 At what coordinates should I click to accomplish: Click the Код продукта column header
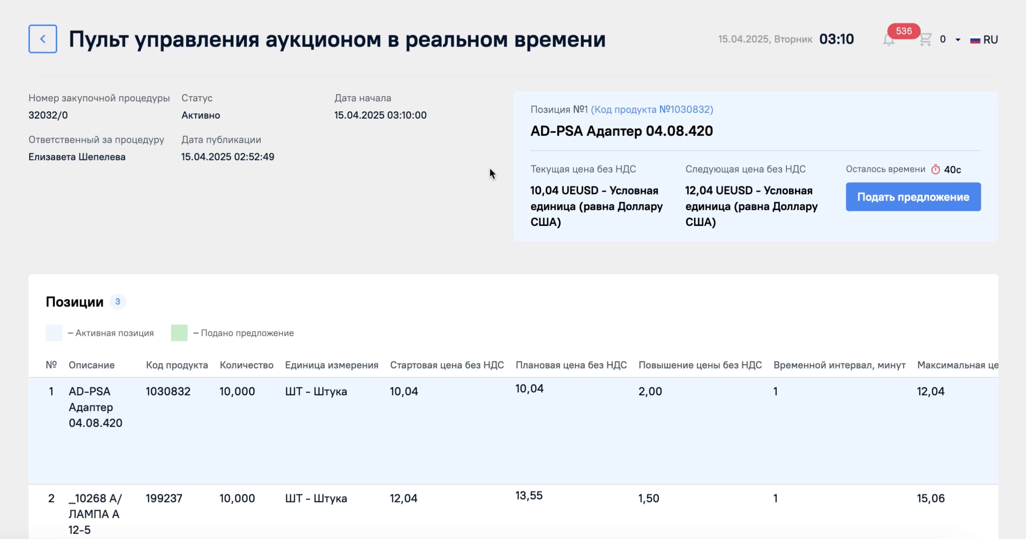coord(177,365)
